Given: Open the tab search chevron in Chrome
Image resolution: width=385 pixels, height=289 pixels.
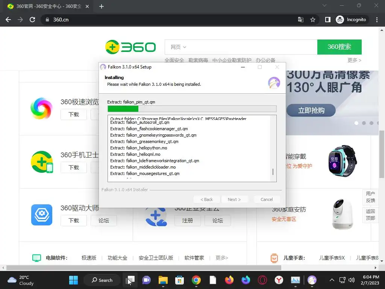Looking at the screenshot, I should [324, 5].
